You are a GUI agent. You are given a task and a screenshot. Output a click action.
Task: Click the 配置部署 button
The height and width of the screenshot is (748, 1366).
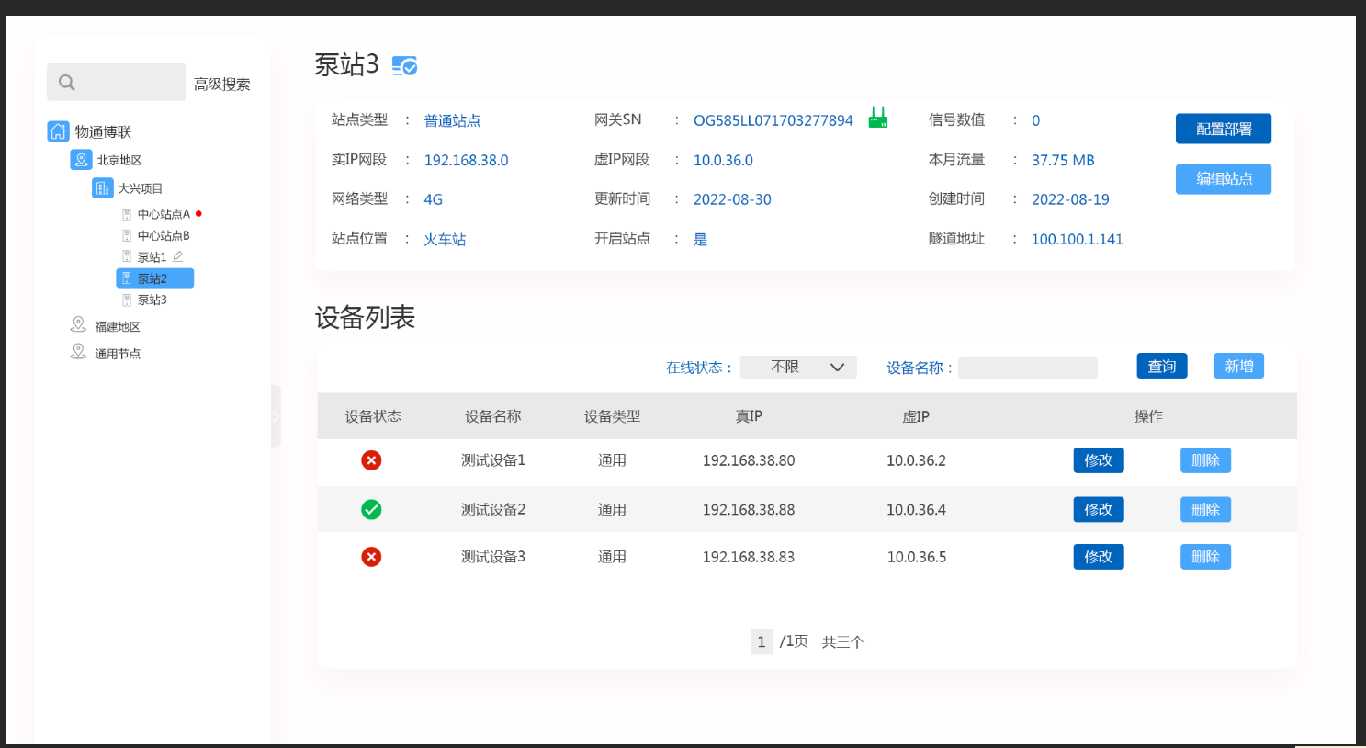pos(1224,129)
